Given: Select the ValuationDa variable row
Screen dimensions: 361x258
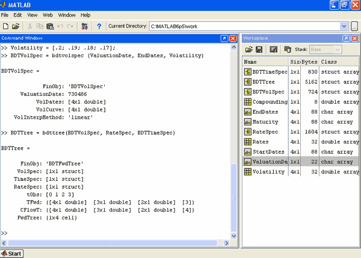Looking at the screenshot, I should (301, 162).
